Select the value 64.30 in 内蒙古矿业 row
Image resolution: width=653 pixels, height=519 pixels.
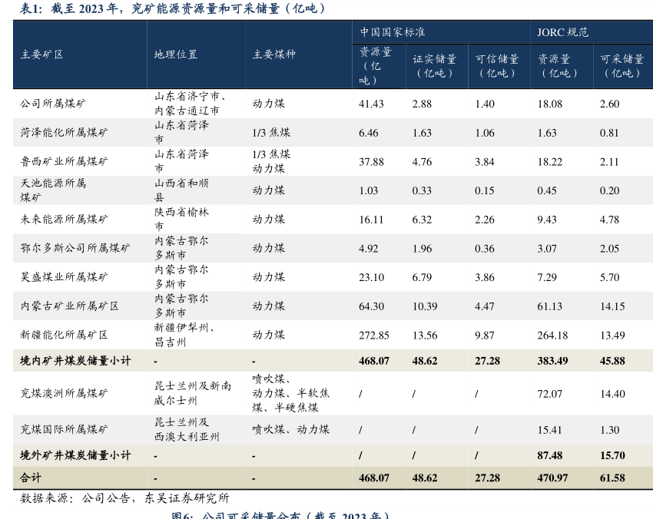click(371, 306)
